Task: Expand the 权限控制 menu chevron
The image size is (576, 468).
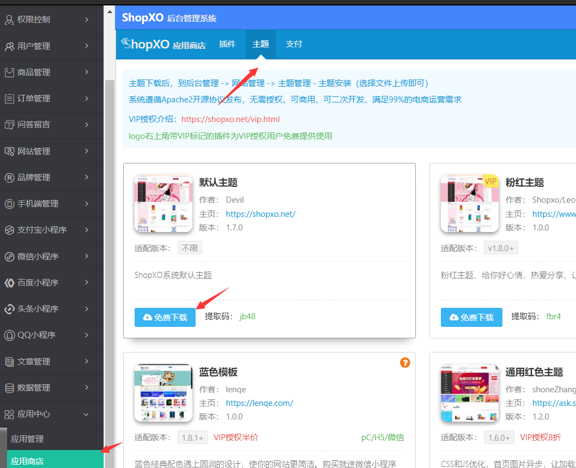Action: [87, 20]
